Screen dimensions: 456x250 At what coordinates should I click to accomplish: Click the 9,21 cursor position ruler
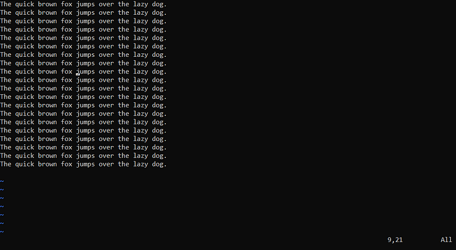395,240
